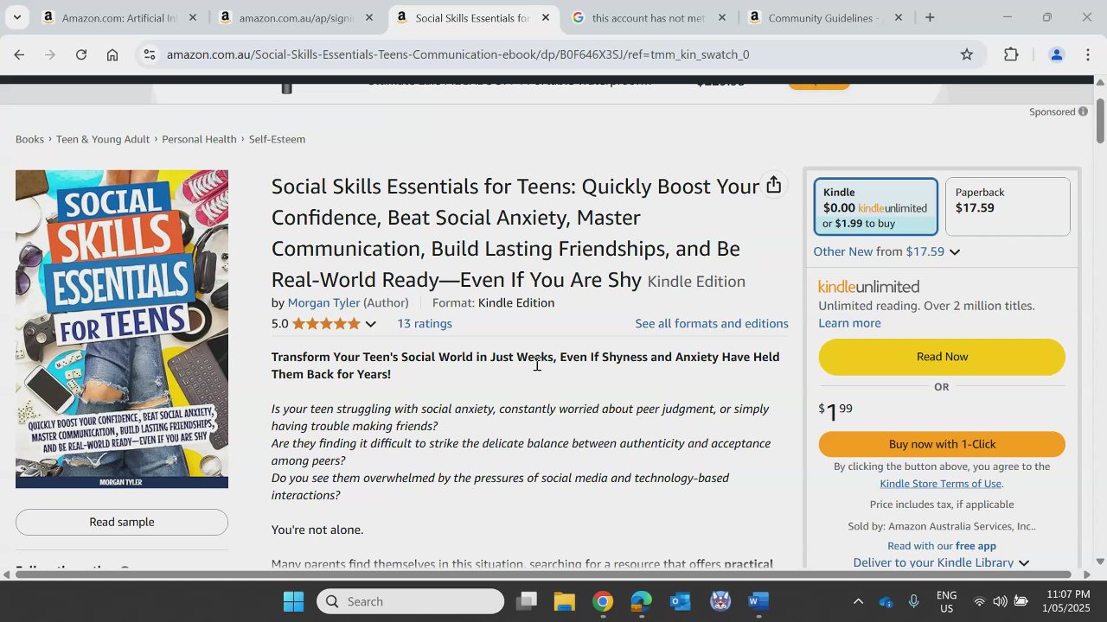Open the ENG US language switcher
The width and height of the screenshot is (1107, 622).
point(947,601)
